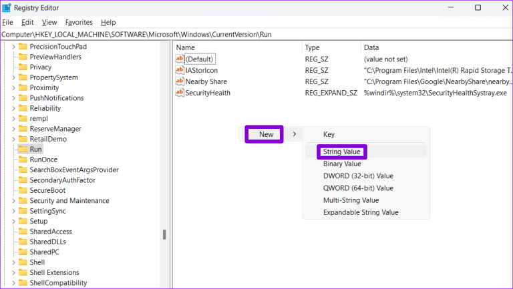Viewport: 513px width, 289px height.
Task: Click the SecurityHealth value string icon
Action: 180,93
